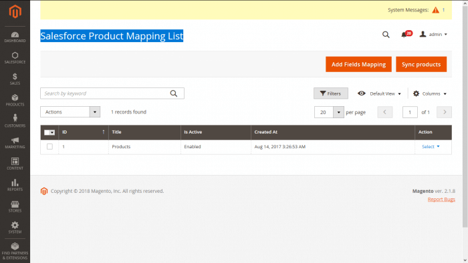468x263 pixels.
Task: Click Add Fields Mapping button
Action: 358,64
